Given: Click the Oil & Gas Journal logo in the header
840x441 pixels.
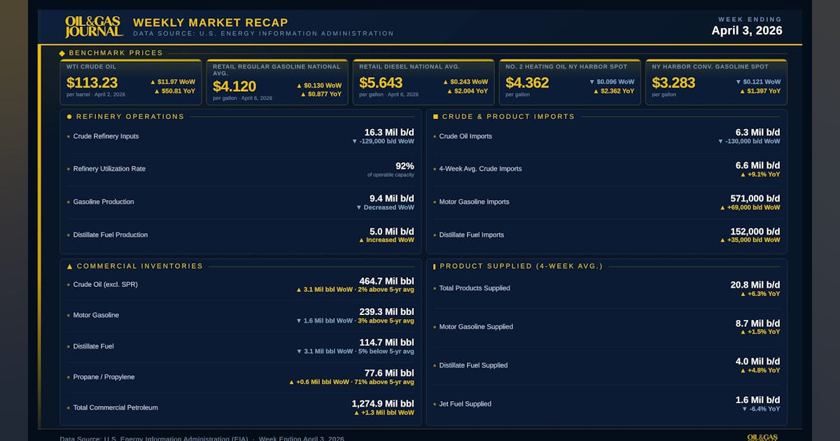Looking at the screenshot, I should click(94, 27).
